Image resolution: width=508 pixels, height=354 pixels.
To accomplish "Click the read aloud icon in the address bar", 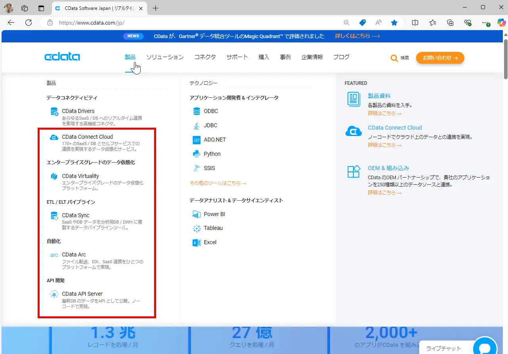I will click(378, 23).
